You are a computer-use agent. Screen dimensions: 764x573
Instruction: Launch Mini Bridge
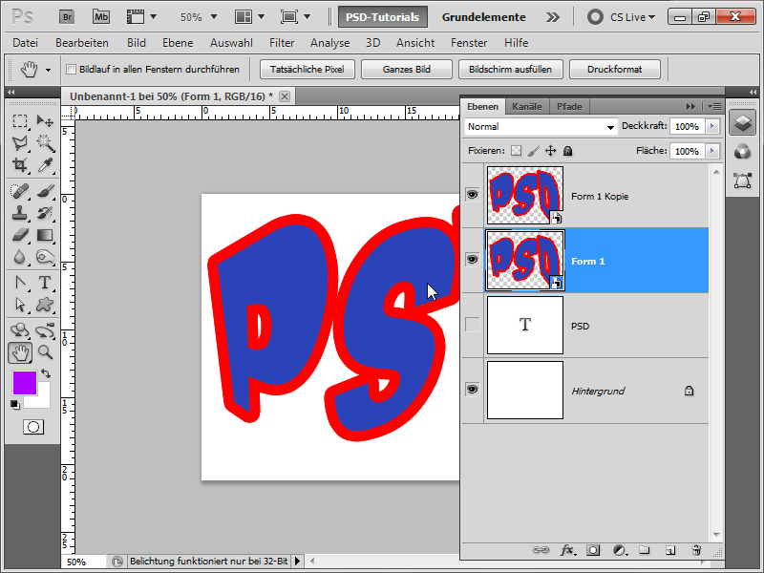point(101,17)
